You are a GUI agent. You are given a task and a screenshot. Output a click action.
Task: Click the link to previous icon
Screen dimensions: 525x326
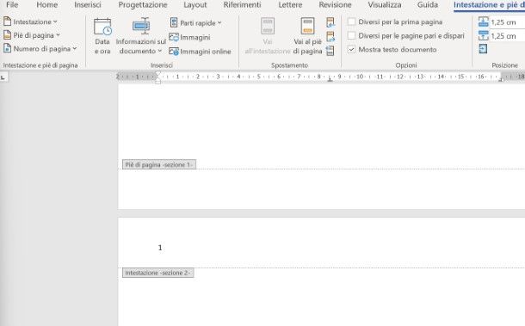click(330, 51)
